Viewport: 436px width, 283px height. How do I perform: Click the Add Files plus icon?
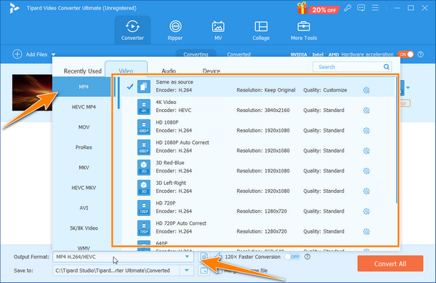pyautogui.click(x=17, y=55)
